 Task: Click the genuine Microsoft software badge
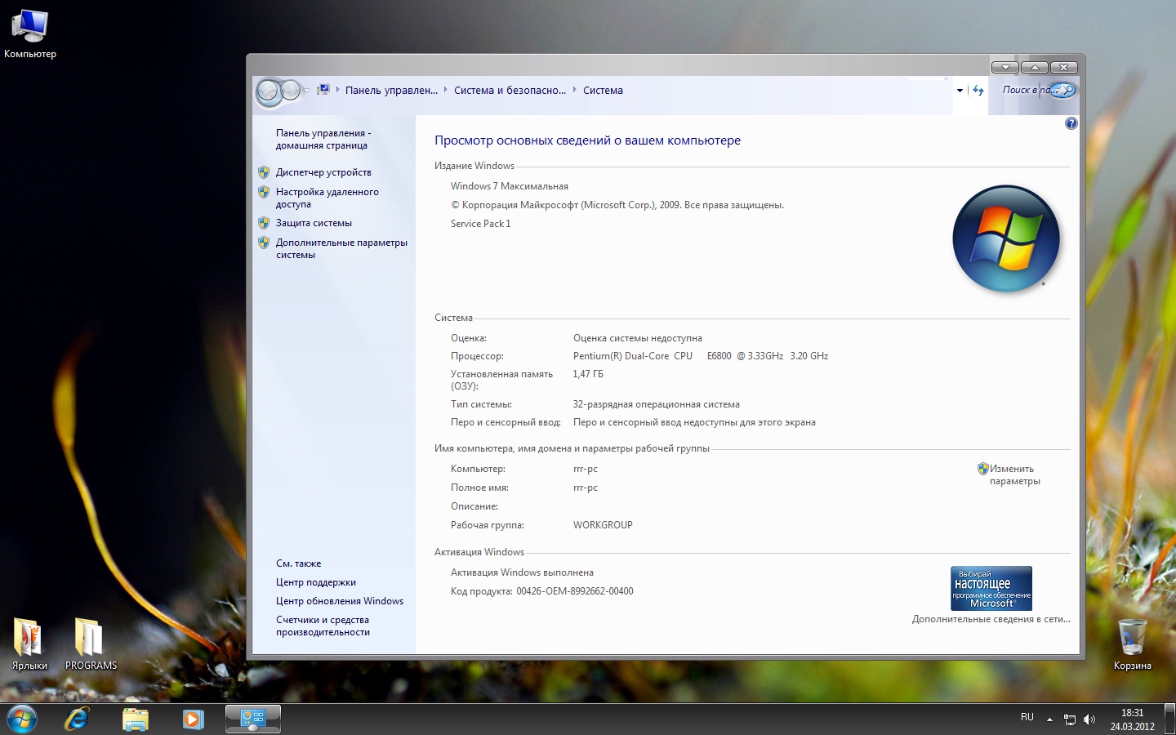991,588
